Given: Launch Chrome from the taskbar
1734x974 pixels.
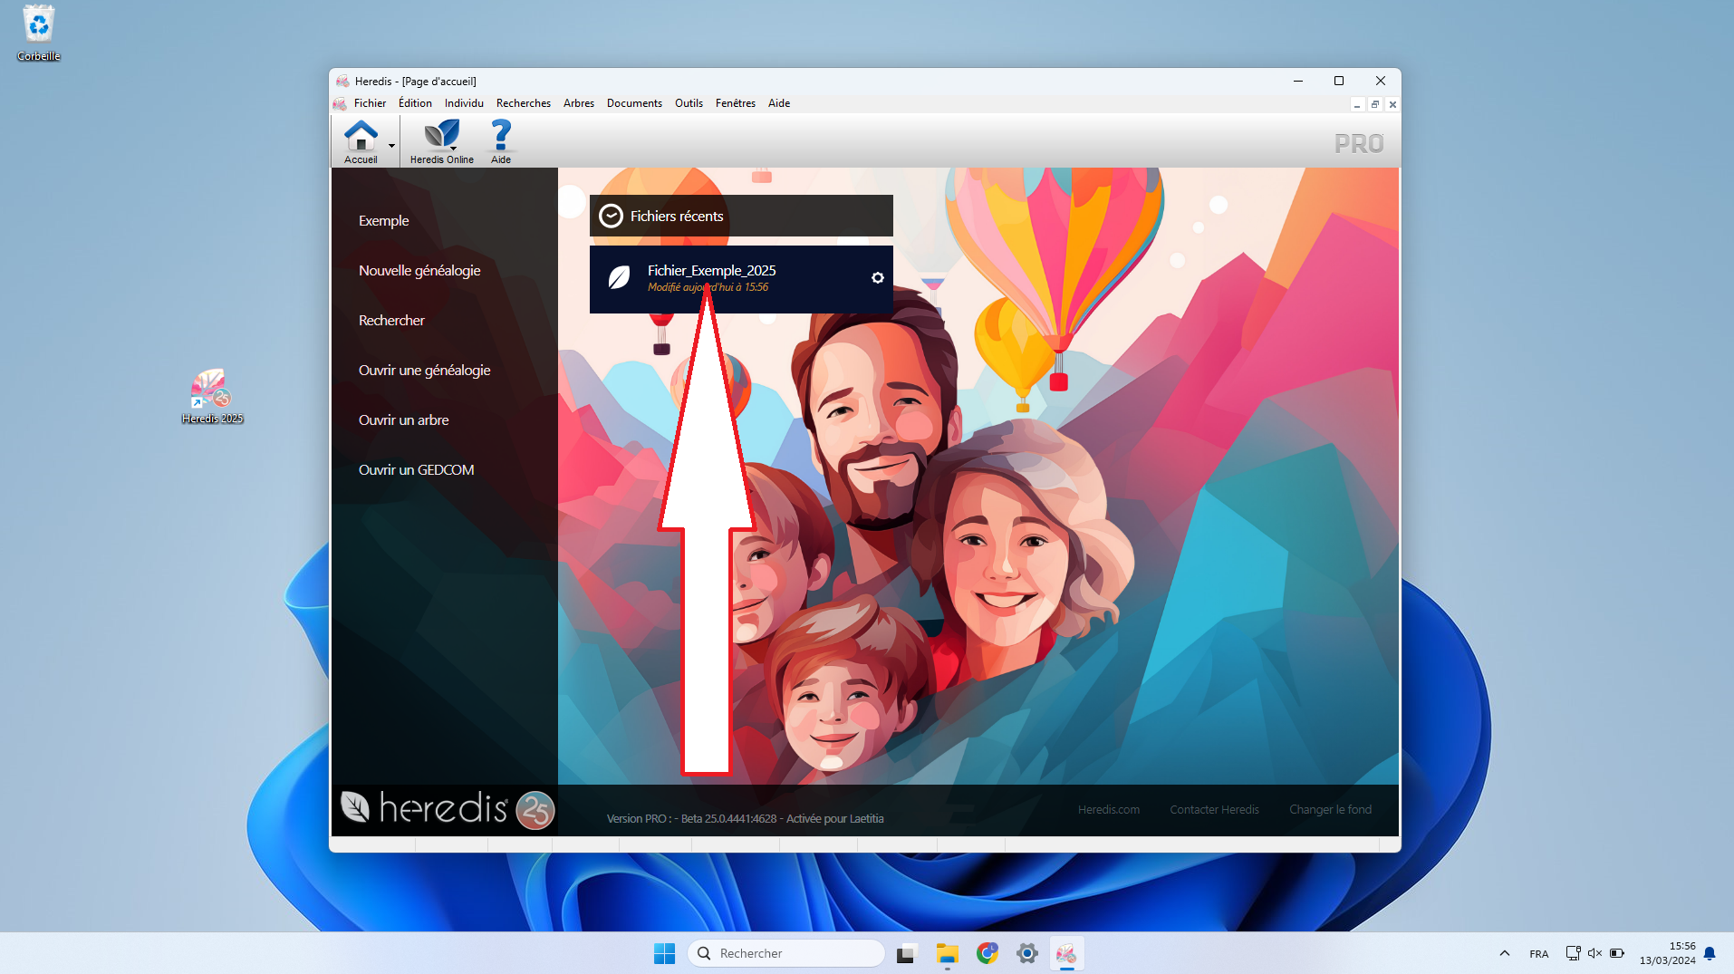Looking at the screenshot, I should tap(987, 953).
